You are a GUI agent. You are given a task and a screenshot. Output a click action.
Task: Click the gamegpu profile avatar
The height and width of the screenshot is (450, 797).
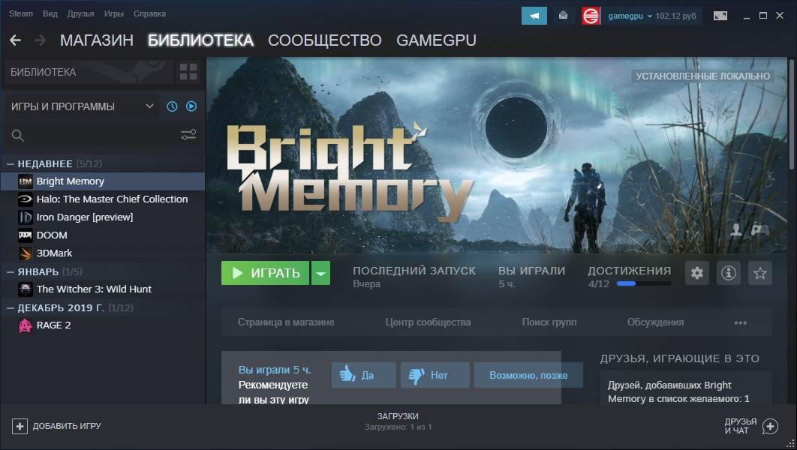pos(591,16)
